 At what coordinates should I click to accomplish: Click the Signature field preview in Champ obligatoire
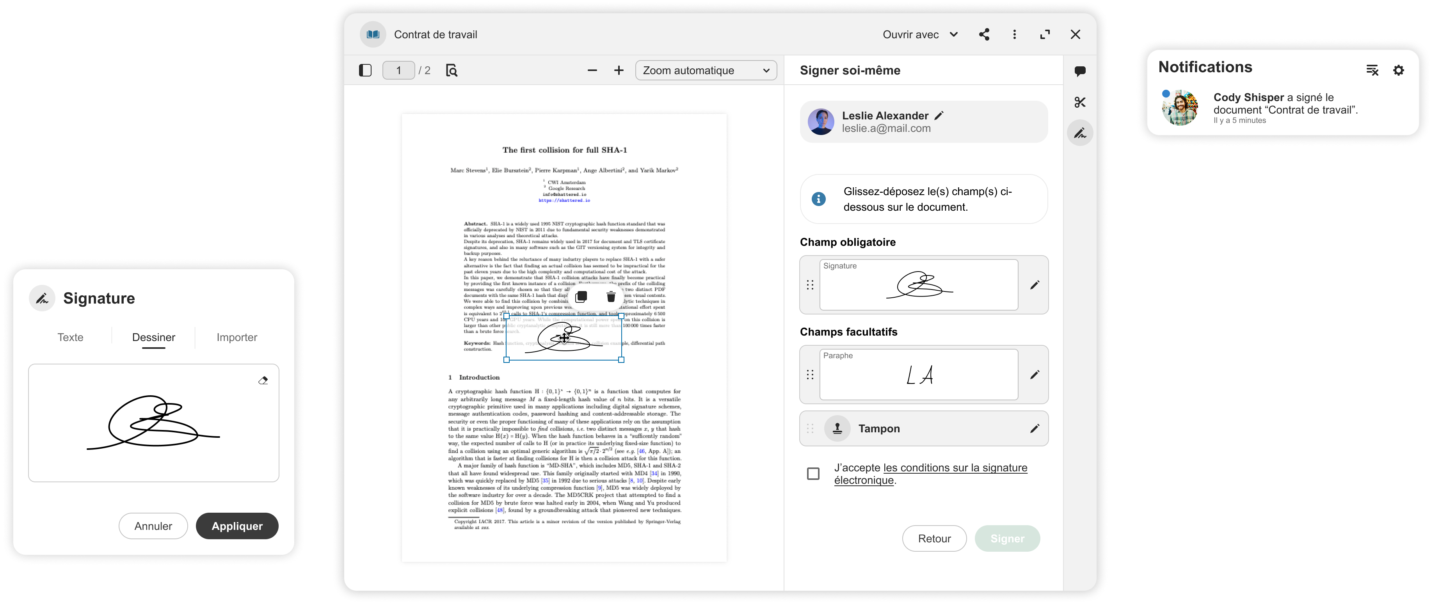(918, 285)
